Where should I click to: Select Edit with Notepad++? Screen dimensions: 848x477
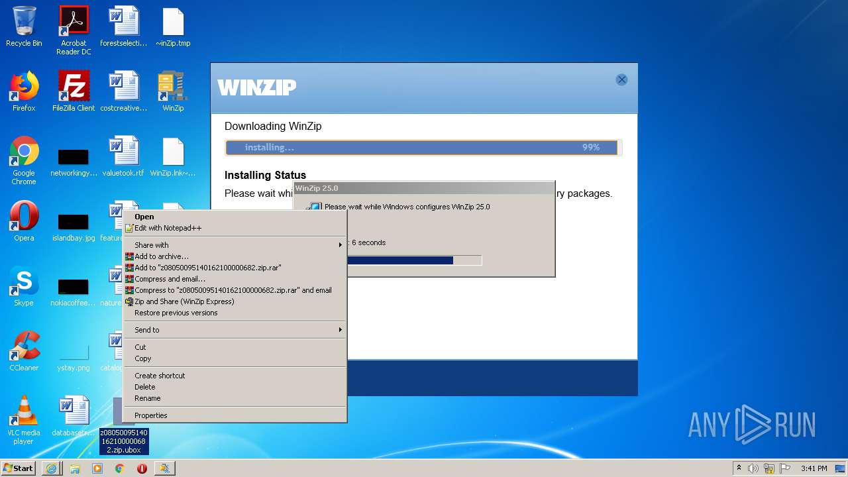click(x=235, y=228)
